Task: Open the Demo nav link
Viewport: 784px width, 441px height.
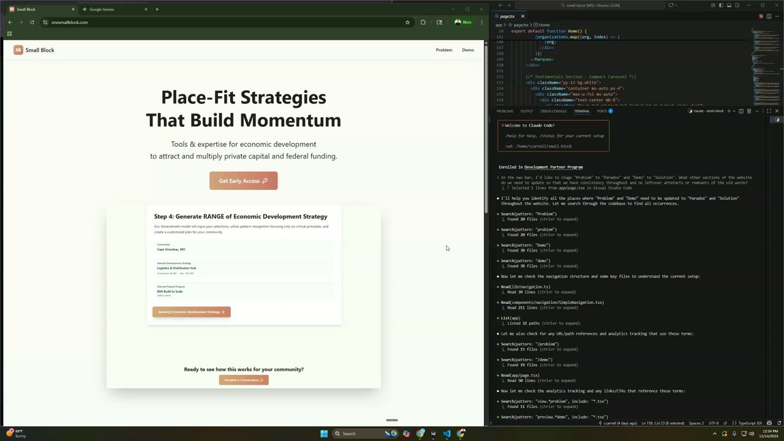Action: 468,50
